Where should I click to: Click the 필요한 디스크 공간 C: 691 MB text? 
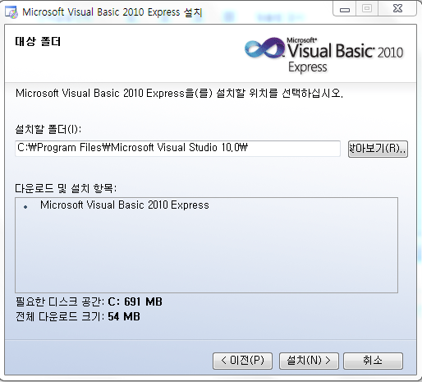[x=89, y=301]
